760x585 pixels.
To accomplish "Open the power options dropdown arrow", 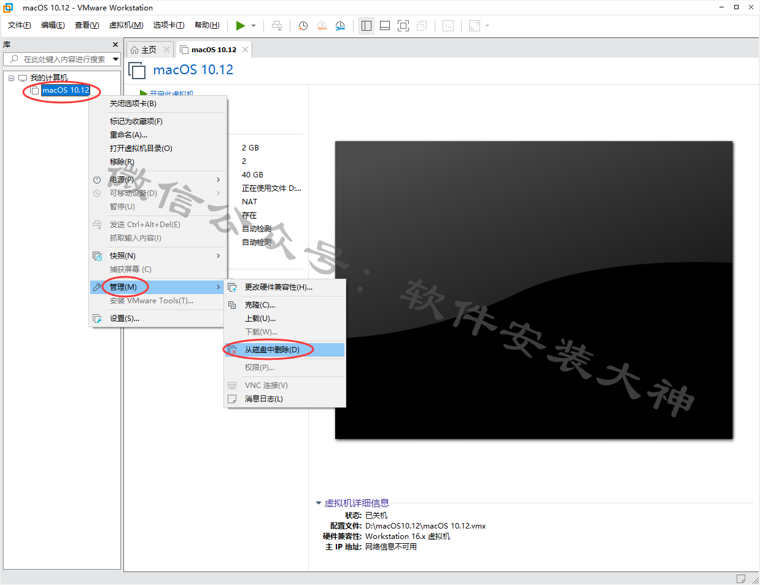I will 254,26.
